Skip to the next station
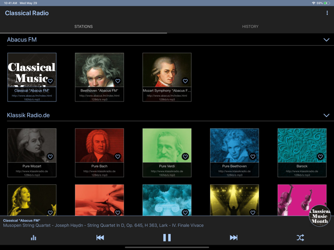Screen dimensions: 334x250 click(234, 238)
